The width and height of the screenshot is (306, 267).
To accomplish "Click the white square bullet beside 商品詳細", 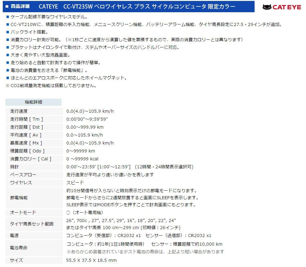I will pyautogui.click(x=7, y=6).
